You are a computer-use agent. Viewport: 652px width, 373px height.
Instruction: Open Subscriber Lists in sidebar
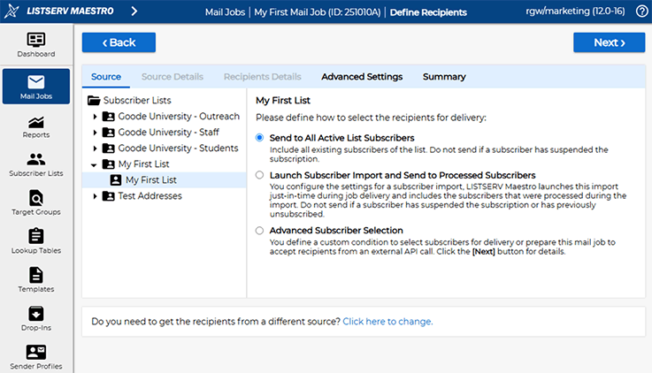(x=35, y=160)
